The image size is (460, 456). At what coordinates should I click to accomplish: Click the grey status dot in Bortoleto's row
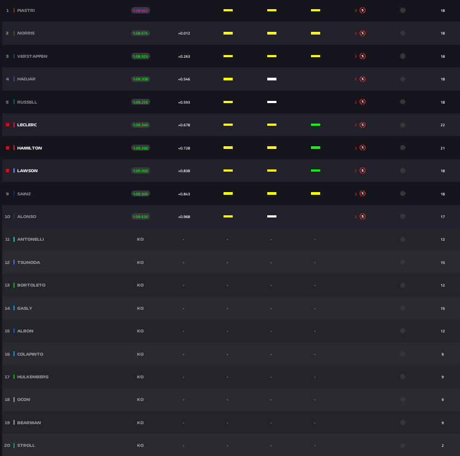point(403,285)
